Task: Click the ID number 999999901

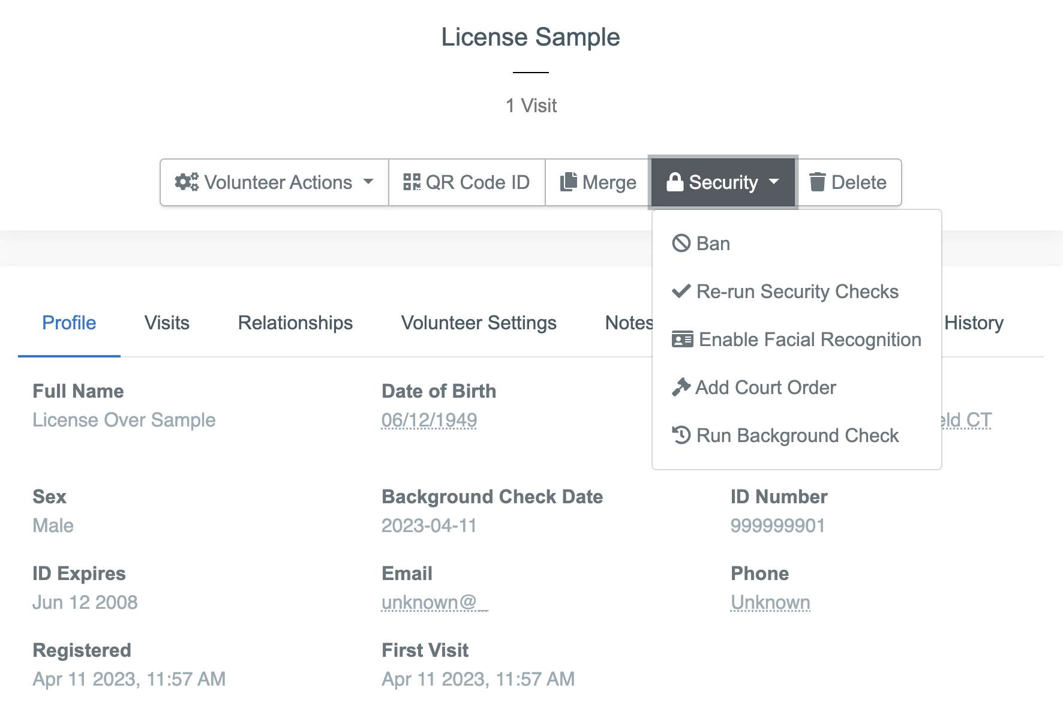Action: (777, 525)
